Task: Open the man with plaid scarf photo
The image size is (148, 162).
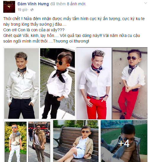Action: coord(39,142)
